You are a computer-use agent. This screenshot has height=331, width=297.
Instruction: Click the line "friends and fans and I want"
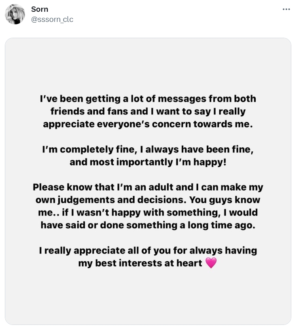click(x=148, y=112)
